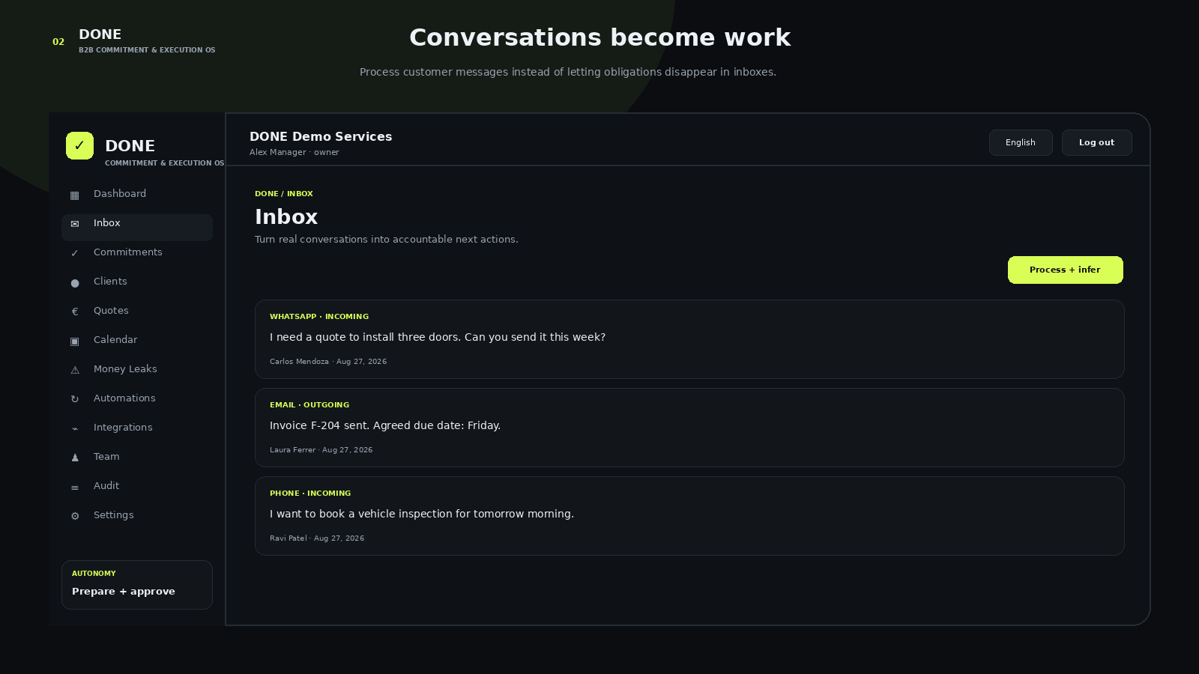Click the DONE brand name in the sidebar
Viewport: 1199px width, 674px height.
coord(130,146)
